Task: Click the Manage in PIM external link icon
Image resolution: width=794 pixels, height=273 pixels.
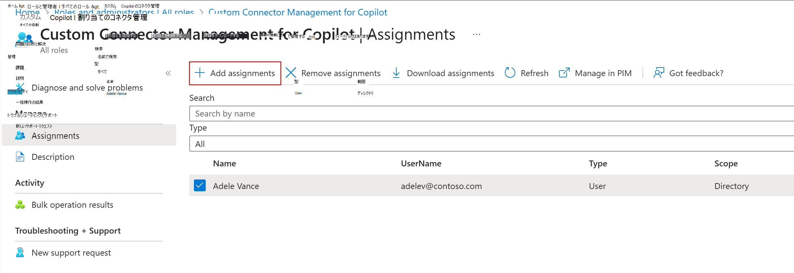Action: tap(564, 73)
